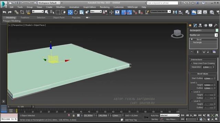Image resolution: width=220 pixels, height=123 pixels.
Task: Open the Create command panel tab
Action: (190, 25)
